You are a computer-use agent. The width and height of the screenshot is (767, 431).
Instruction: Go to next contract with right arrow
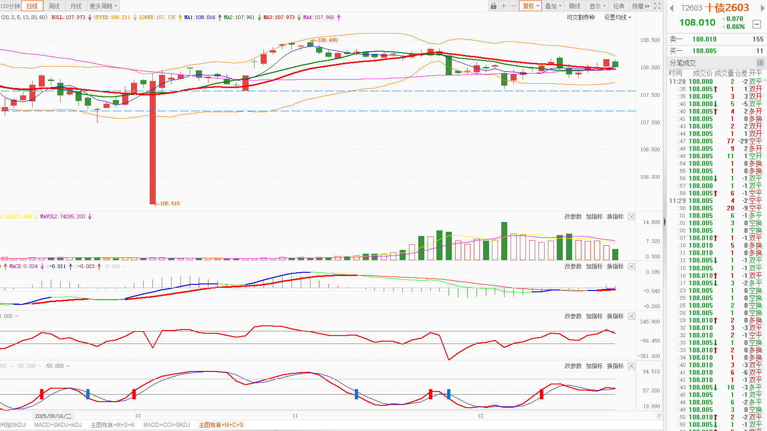click(x=762, y=8)
